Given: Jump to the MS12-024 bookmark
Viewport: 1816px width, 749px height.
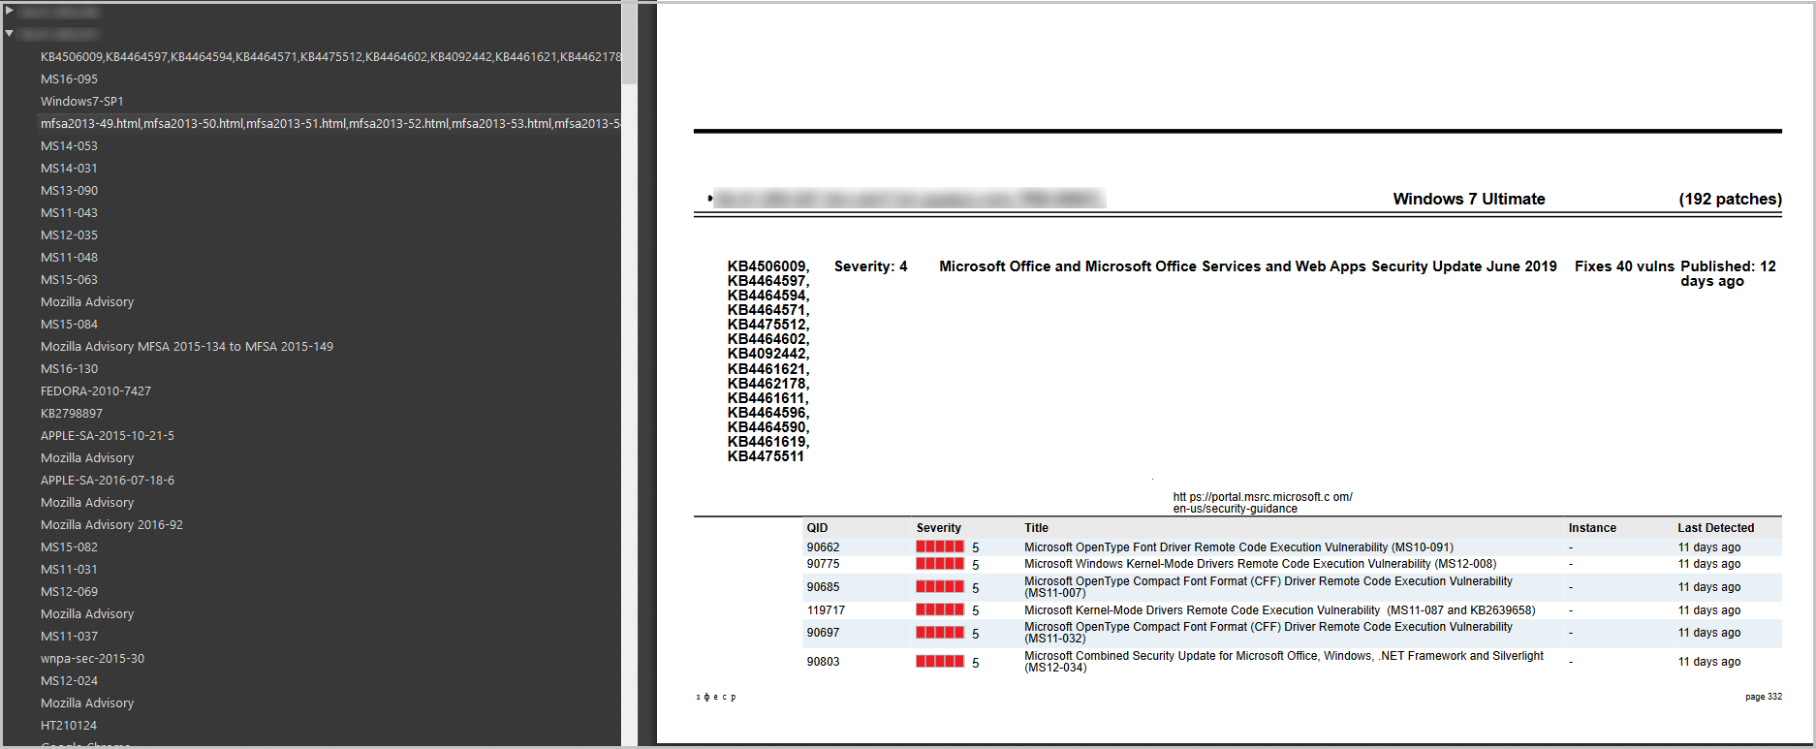Looking at the screenshot, I should [69, 681].
